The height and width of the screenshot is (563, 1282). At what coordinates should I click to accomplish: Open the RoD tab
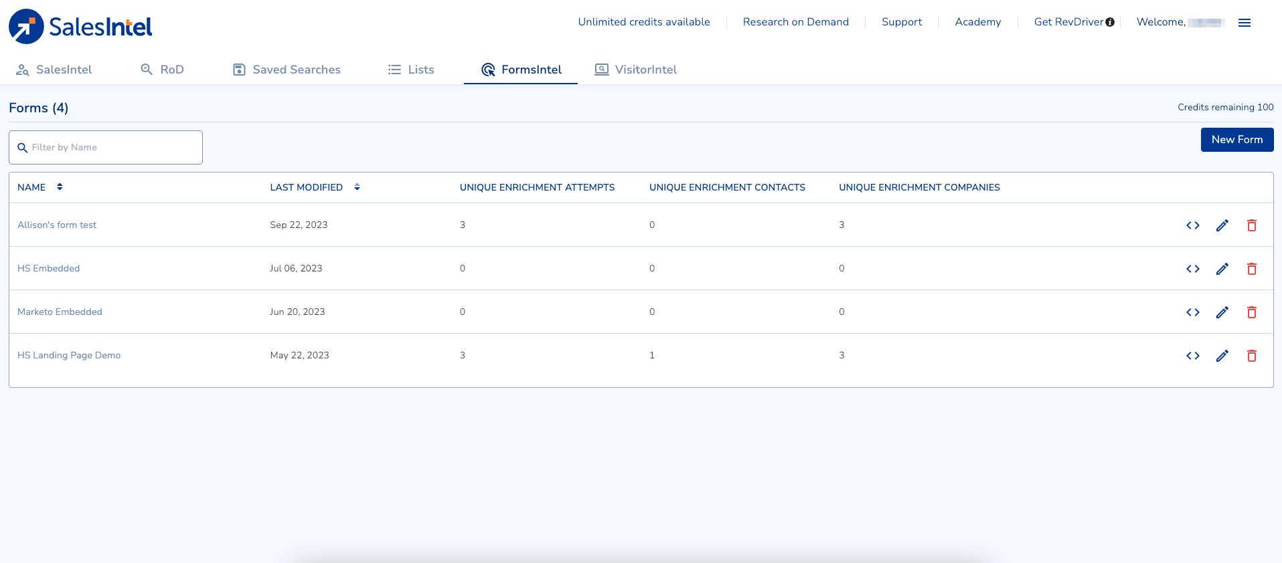pos(162,70)
